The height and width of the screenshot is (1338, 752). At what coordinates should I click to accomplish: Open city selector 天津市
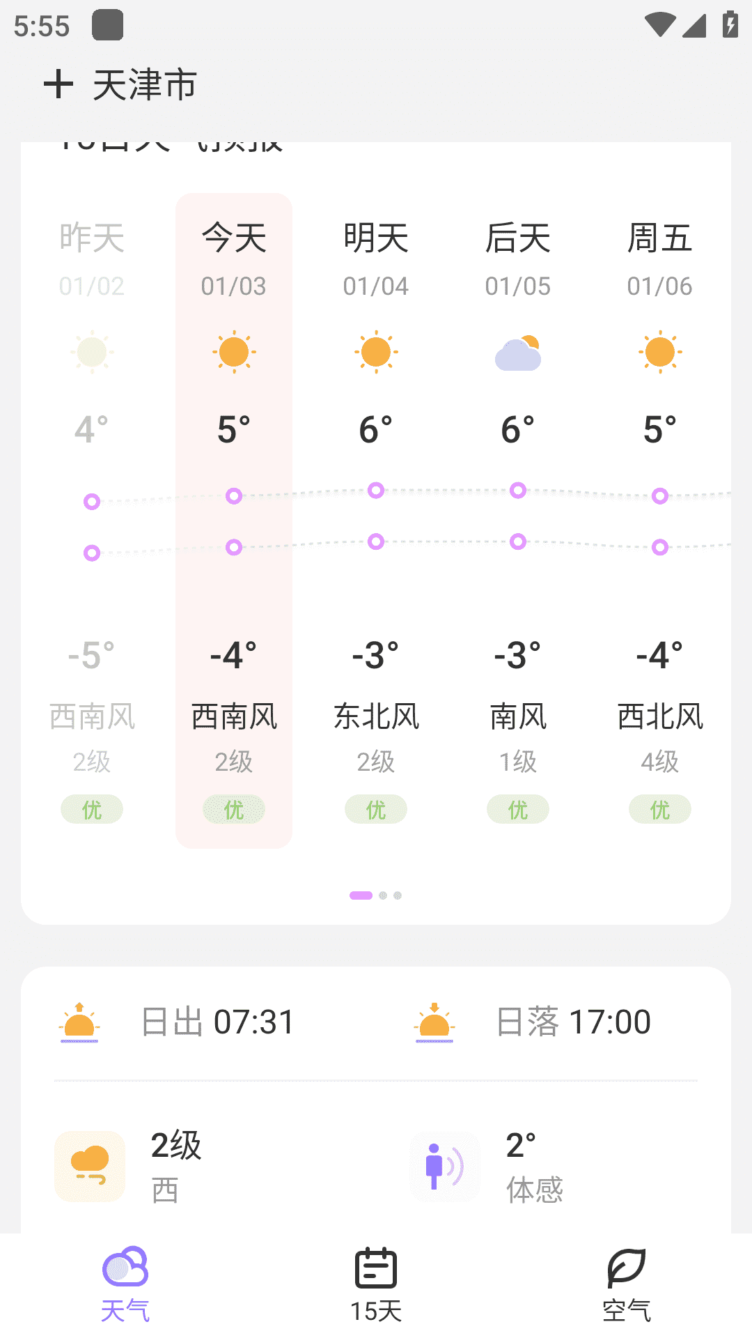pyautogui.click(x=145, y=85)
